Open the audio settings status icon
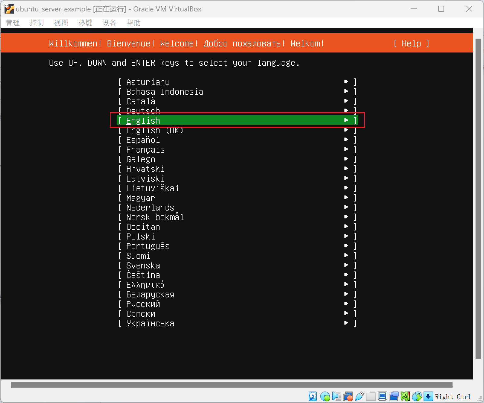484x403 pixels. tap(336, 396)
